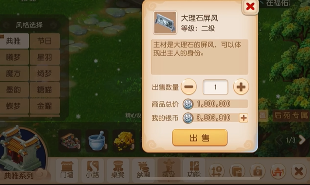Open the 后苑专属 tab
The width and height of the screenshot is (310, 185).
coord(291,115)
